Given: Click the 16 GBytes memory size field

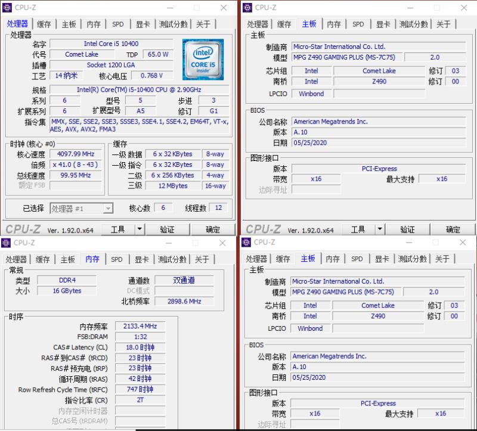Looking at the screenshot, I should pos(67,291).
